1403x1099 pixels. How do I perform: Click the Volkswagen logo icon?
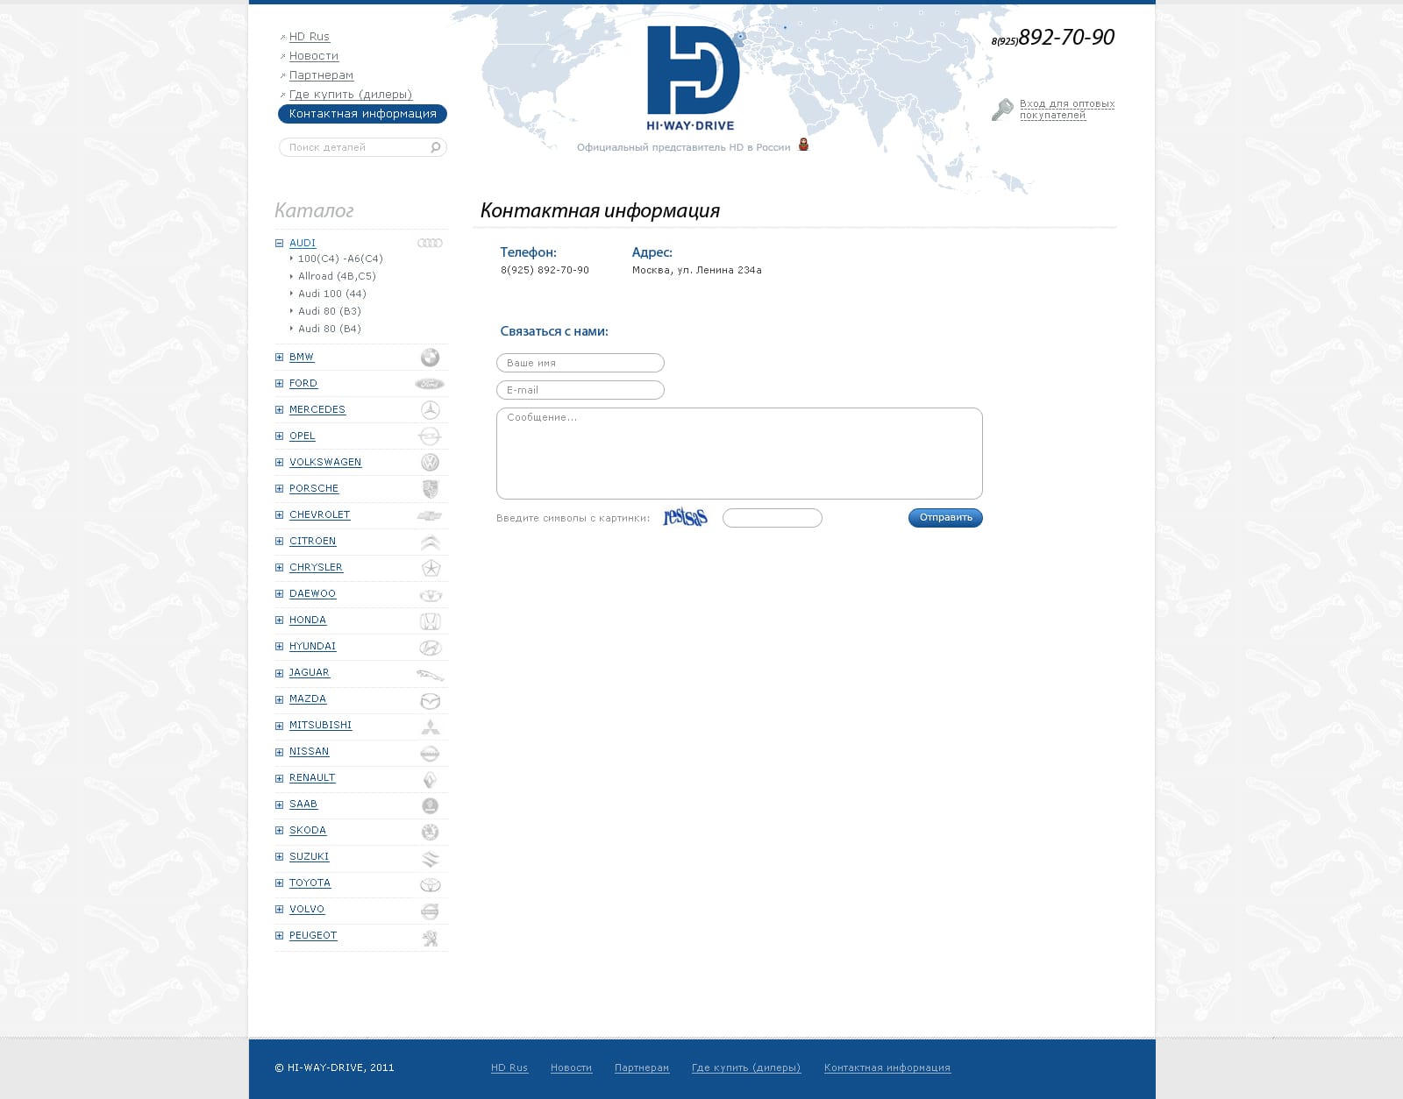(430, 462)
